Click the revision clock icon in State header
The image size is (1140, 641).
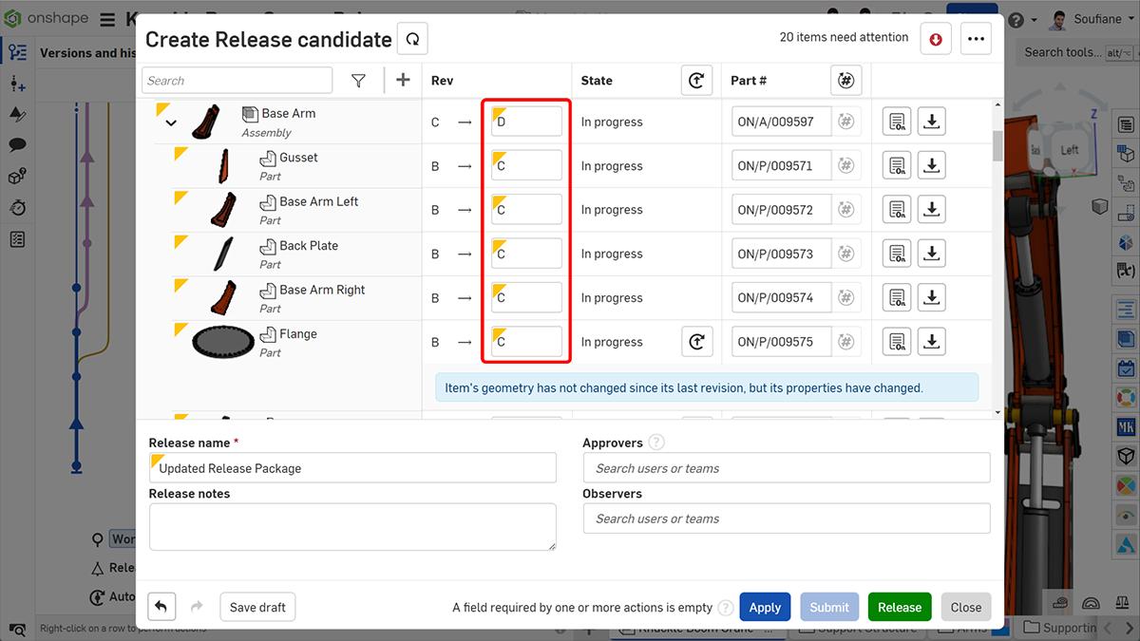(x=696, y=80)
